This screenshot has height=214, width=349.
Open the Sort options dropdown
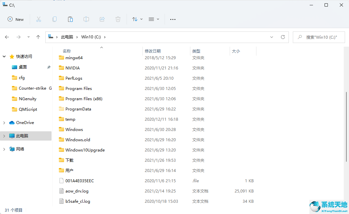(137, 20)
